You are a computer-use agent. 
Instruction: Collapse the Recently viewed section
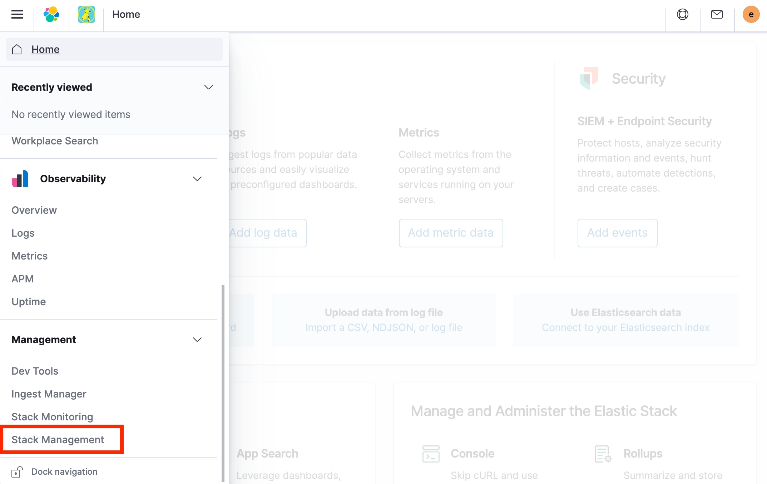tap(208, 87)
